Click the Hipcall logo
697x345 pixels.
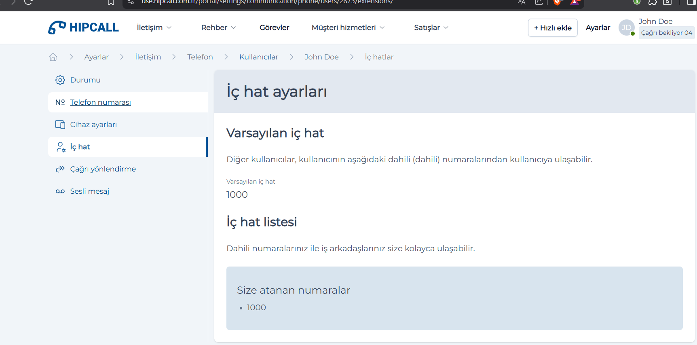[83, 28]
